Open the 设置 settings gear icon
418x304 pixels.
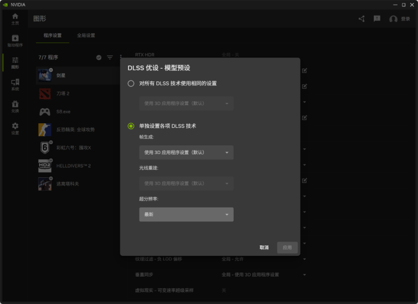point(15,128)
